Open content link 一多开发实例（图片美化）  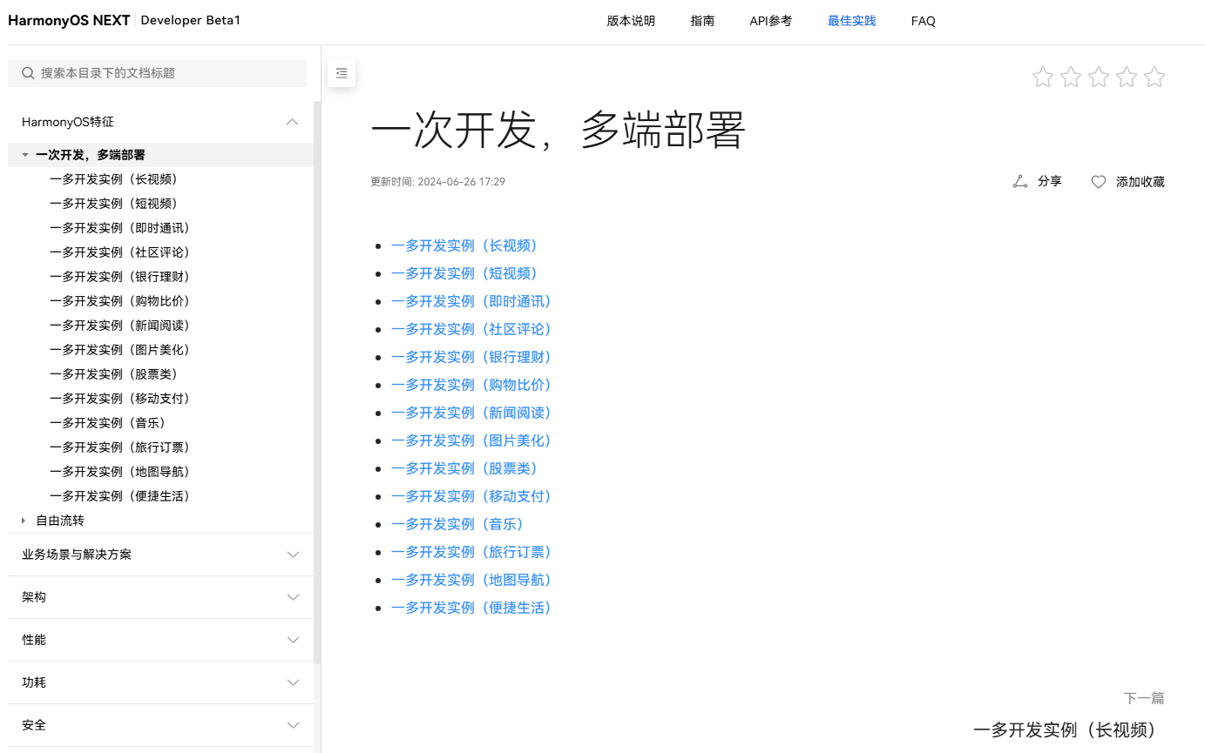474,440
